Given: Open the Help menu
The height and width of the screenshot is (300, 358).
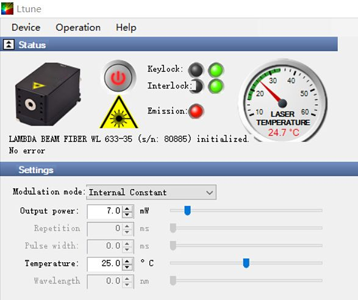Looking at the screenshot, I should [126, 27].
